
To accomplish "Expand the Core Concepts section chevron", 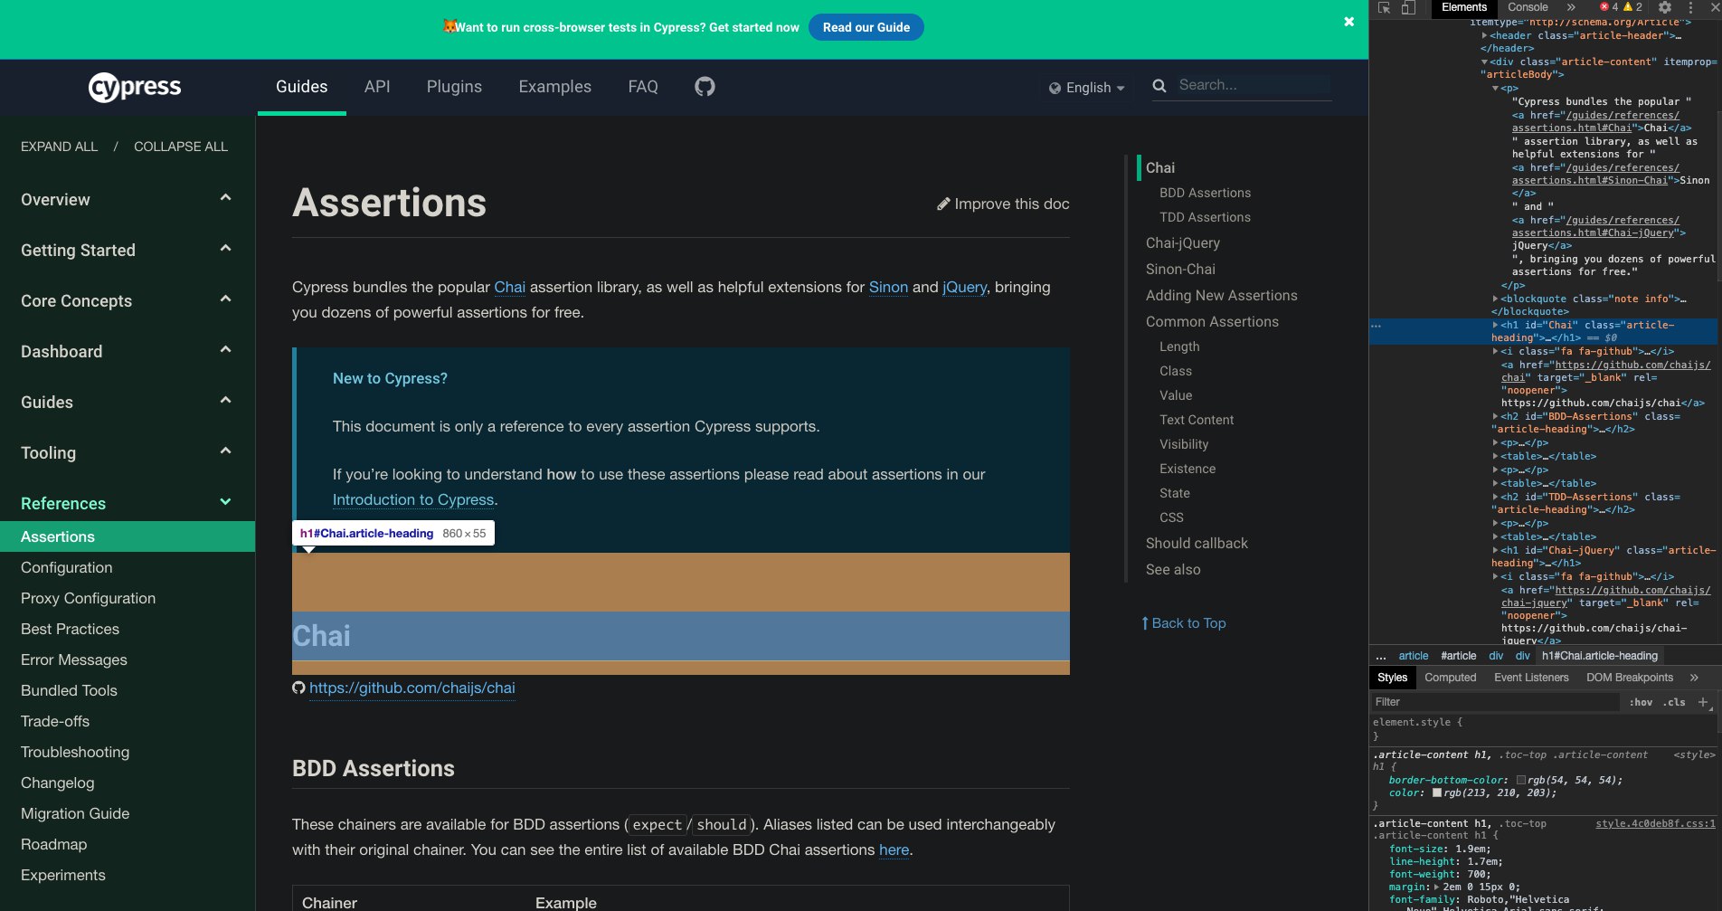I will [x=225, y=299].
